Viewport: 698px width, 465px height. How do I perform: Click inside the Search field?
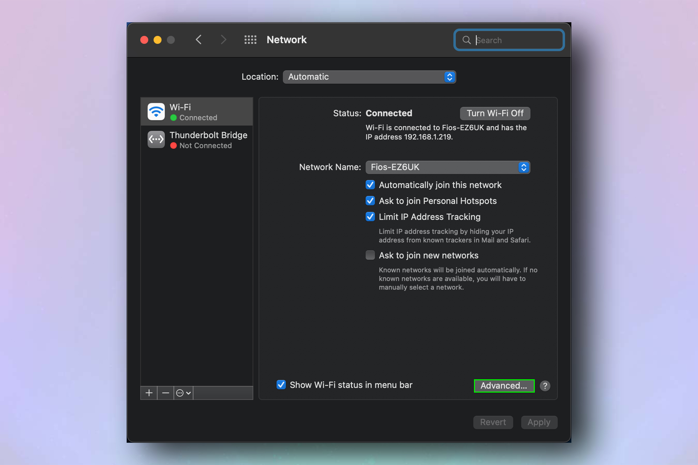pyautogui.click(x=509, y=40)
